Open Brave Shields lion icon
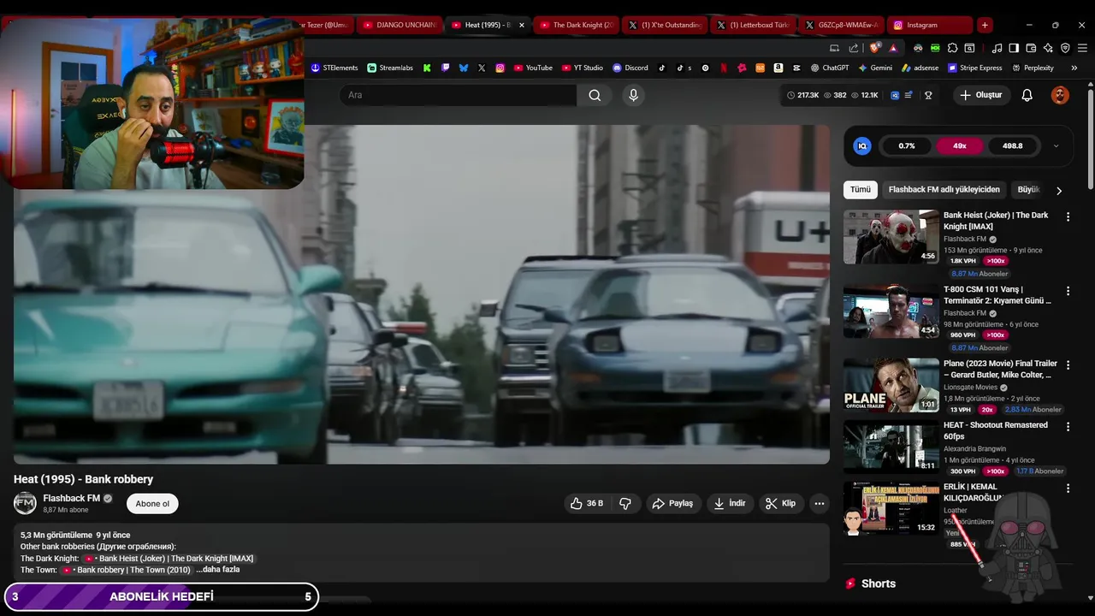 pyautogui.click(x=874, y=48)
